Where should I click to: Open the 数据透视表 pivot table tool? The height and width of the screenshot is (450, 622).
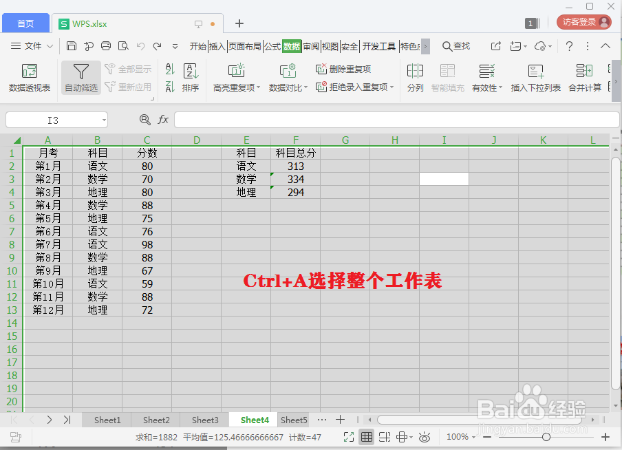coord(30,78)
